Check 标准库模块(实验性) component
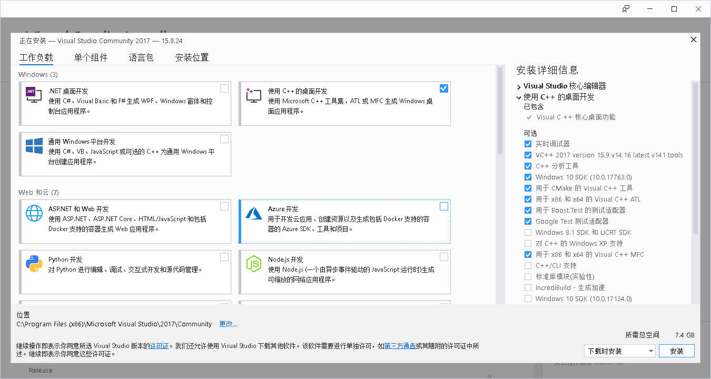The image size is (711, 379). pyautogui.click(x=528, y=276)
